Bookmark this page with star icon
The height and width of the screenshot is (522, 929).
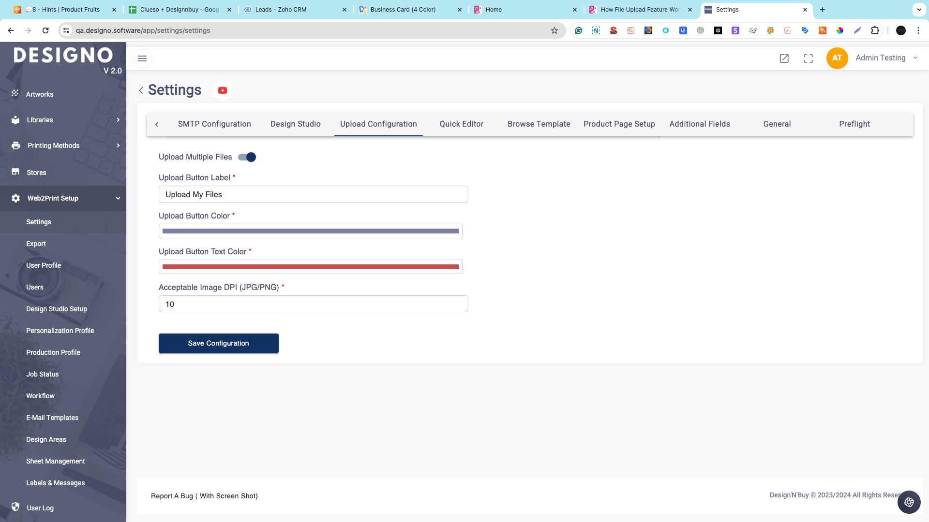pos(554,30)
